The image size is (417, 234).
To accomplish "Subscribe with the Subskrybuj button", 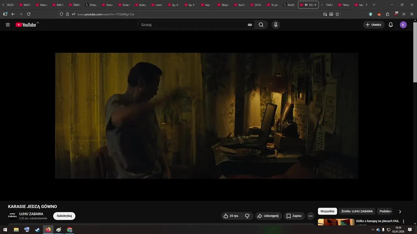I will click(x=64, y=216).
